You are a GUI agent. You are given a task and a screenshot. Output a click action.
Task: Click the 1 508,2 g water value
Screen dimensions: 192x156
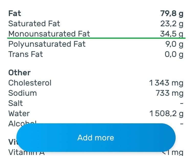(x=167, y=113)
